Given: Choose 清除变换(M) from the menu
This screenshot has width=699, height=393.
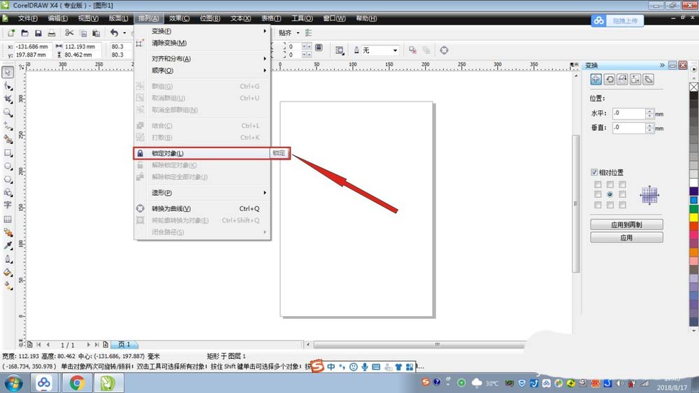Looking at the screenshot, I should coord(203,43).
